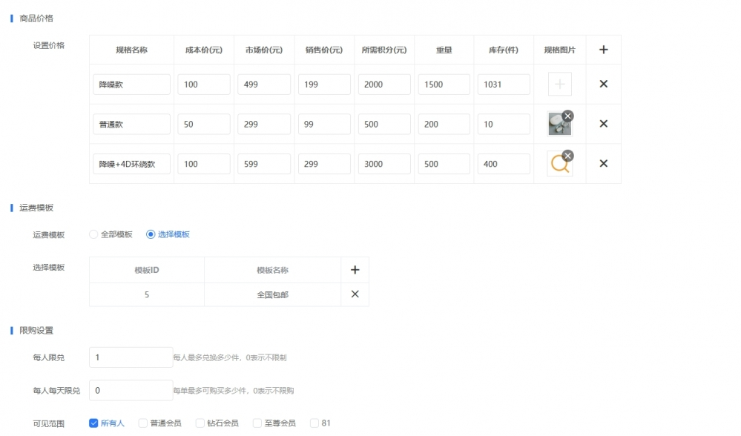Click the 每人限兑 input field

(x=131, y=357)
